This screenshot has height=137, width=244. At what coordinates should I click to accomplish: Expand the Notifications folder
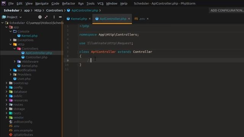pyautogui.click(x=11, y=70)
